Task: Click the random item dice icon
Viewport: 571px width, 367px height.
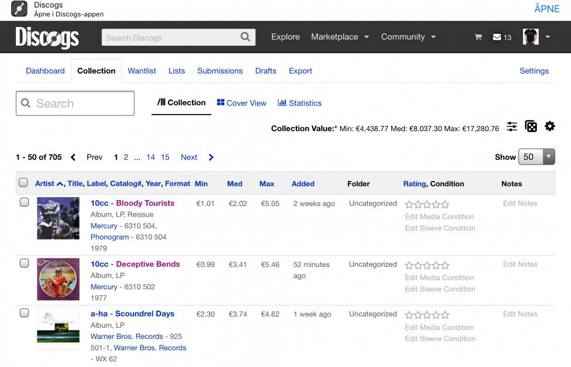Action: tap(531, 126)
